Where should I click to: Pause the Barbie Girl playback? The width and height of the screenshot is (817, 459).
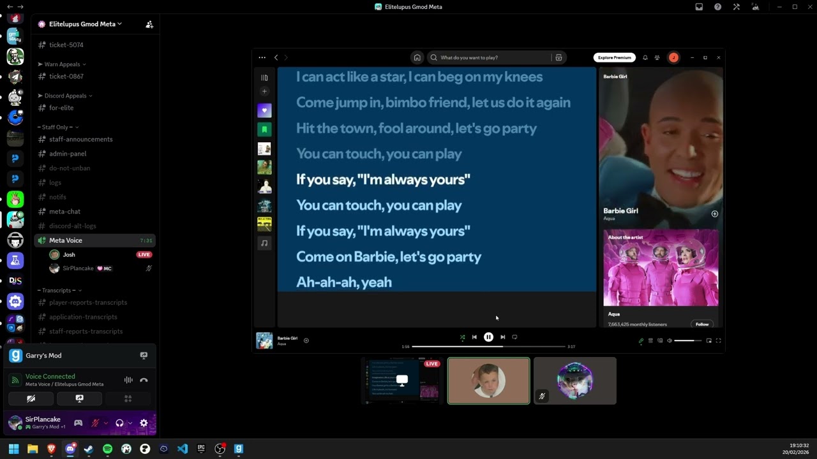pyautogui.click(x=488, y=337)
